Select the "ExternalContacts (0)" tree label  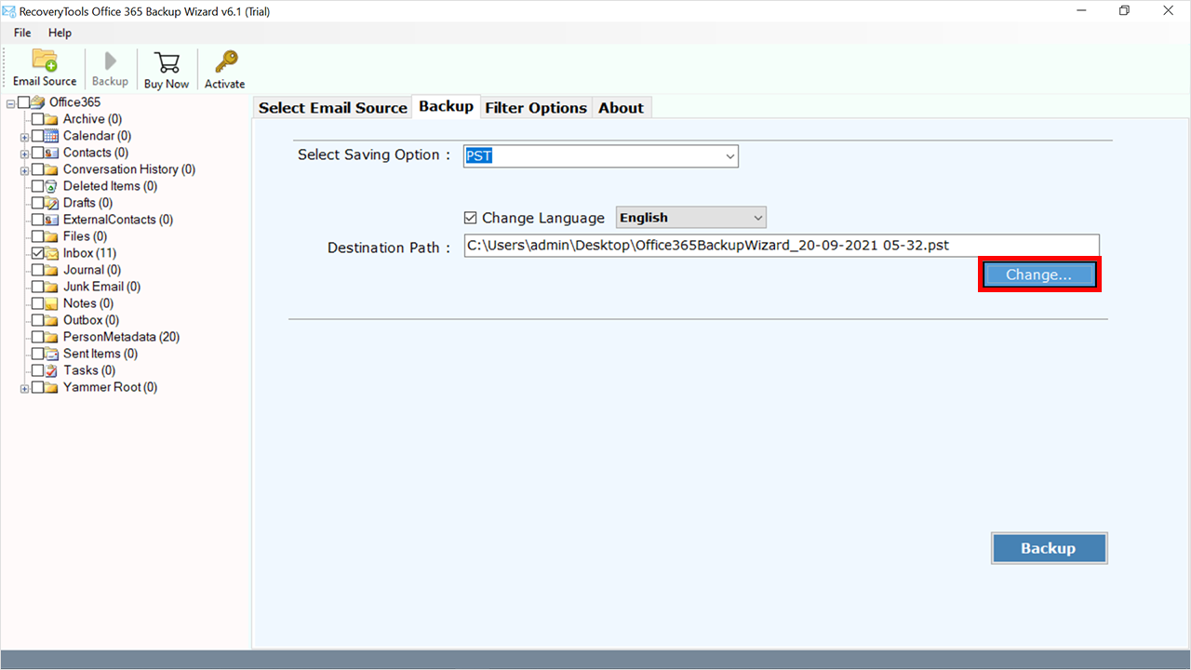point(118,220)
